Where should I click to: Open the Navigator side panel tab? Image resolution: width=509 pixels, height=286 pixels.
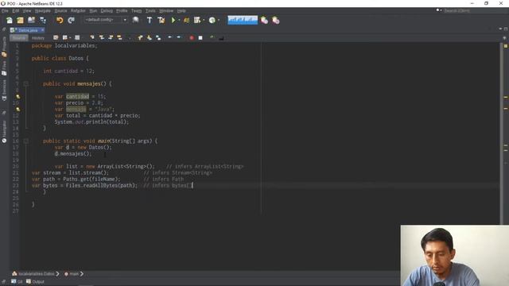[x=4, y=131]
